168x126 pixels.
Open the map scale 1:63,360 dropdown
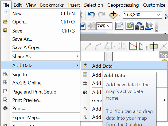(159, 15)
